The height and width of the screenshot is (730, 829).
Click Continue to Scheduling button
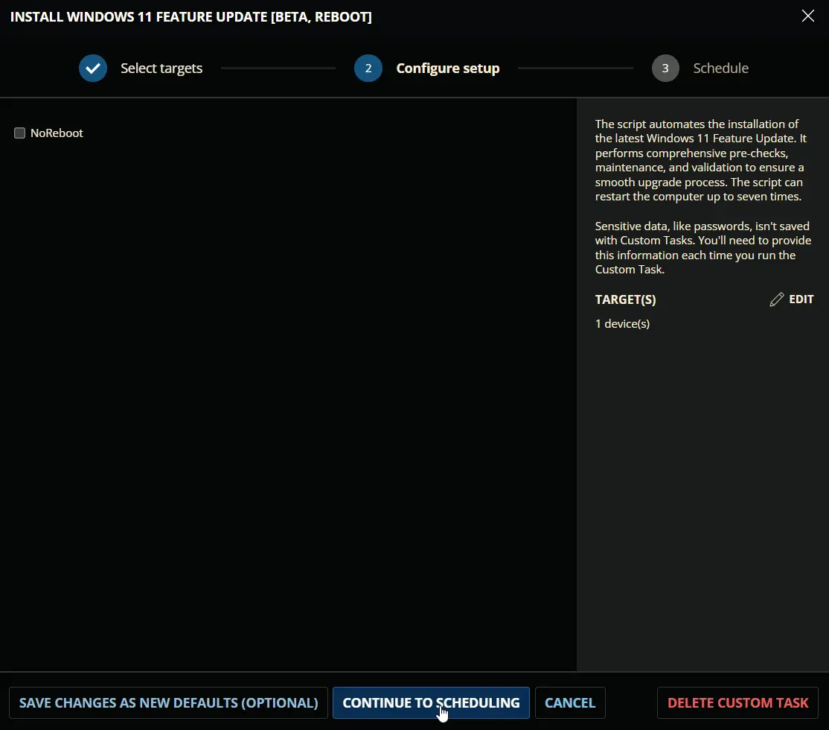431,702
